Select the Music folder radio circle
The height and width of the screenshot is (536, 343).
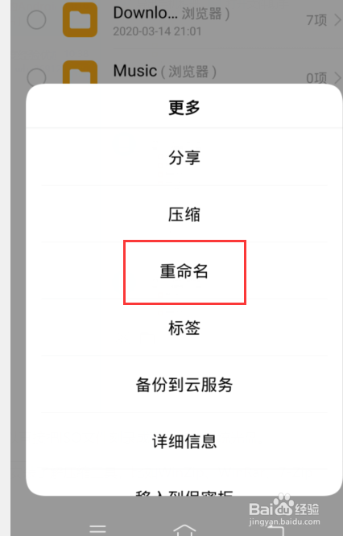tap(36, 76)
